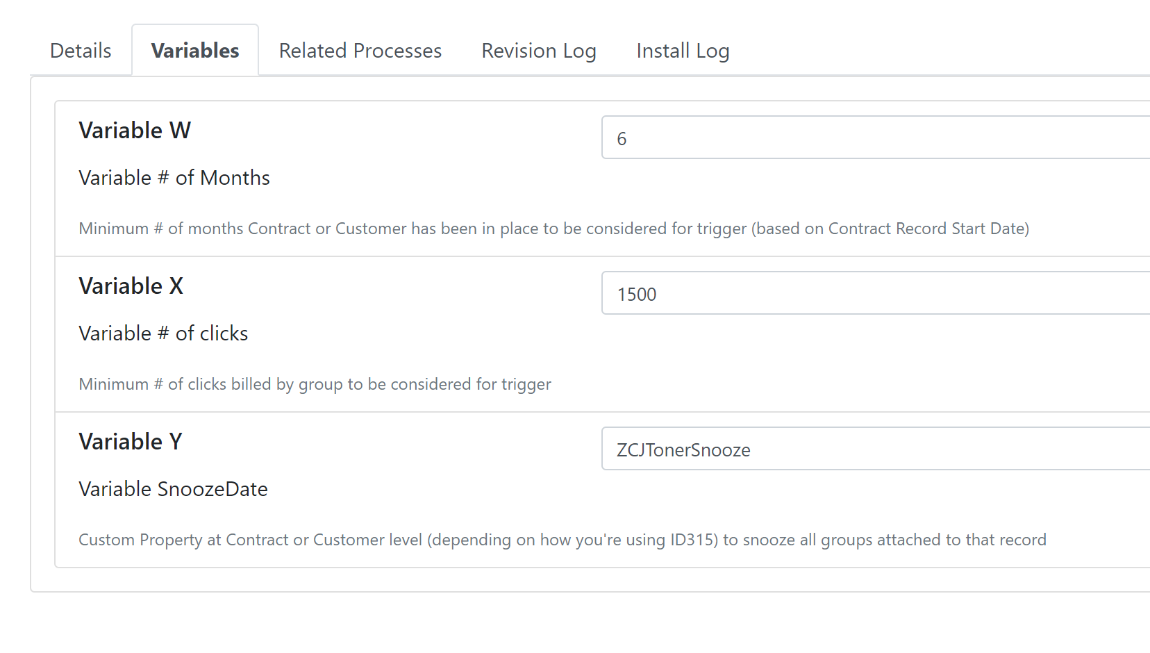The height and width of the screenshot is (653, 1150).
Task: Click the 'Variable # of clicks' label
Action: point(163,333)
